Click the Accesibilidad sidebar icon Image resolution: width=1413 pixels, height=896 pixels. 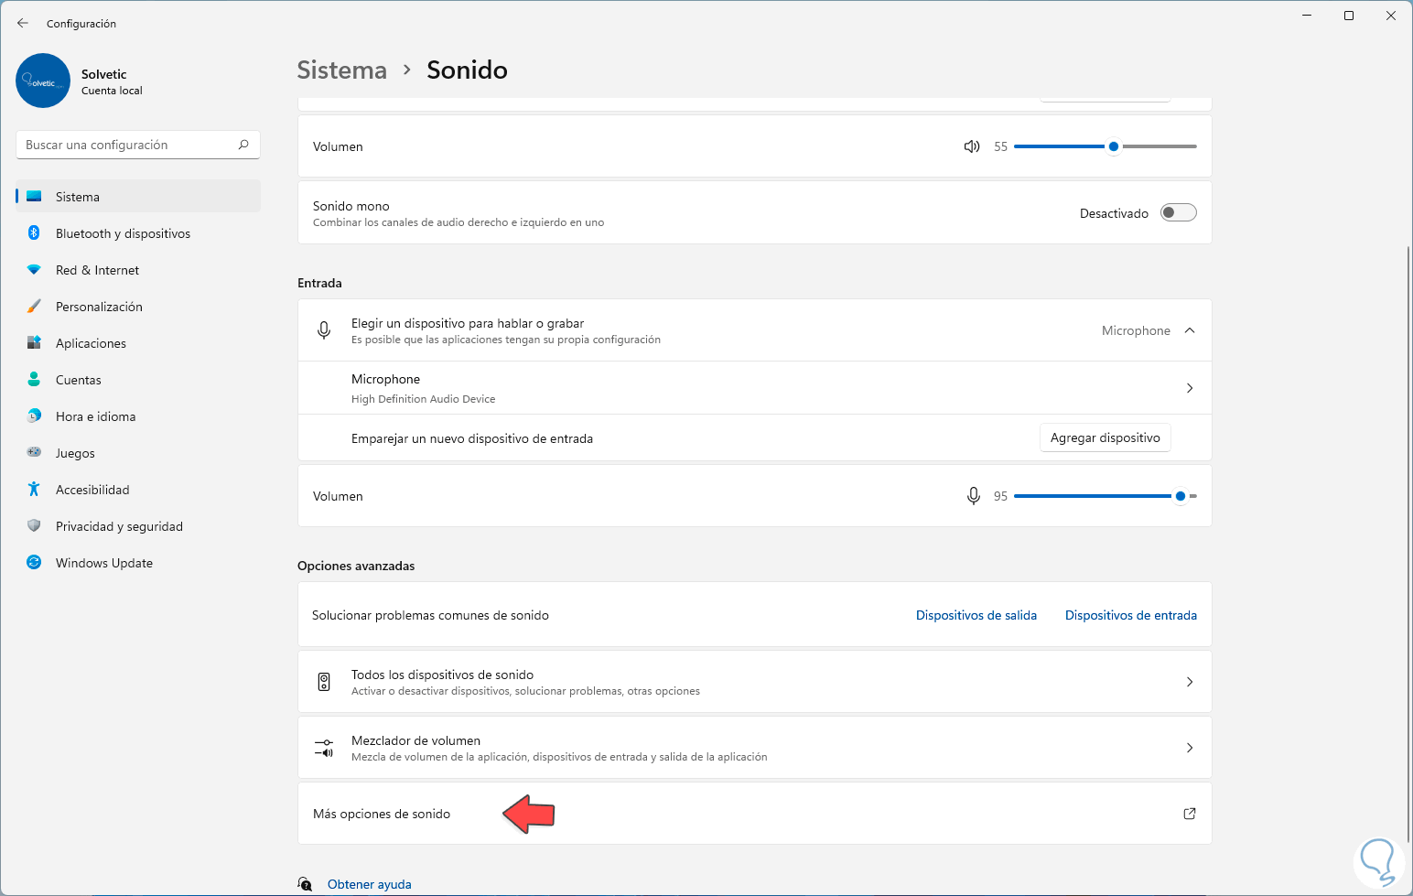tap(34, 490)
